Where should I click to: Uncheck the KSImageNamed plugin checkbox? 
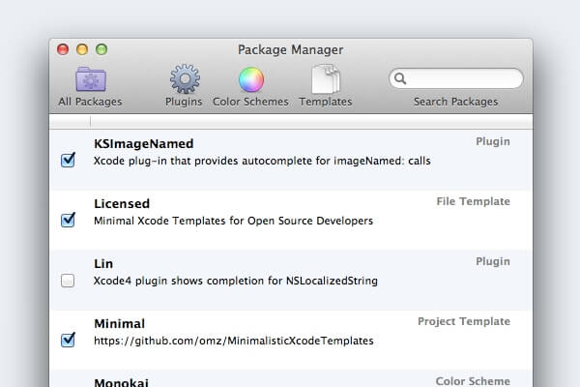tap(68, 160)
